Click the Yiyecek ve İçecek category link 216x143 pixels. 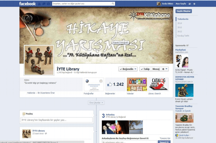(183, 111)
